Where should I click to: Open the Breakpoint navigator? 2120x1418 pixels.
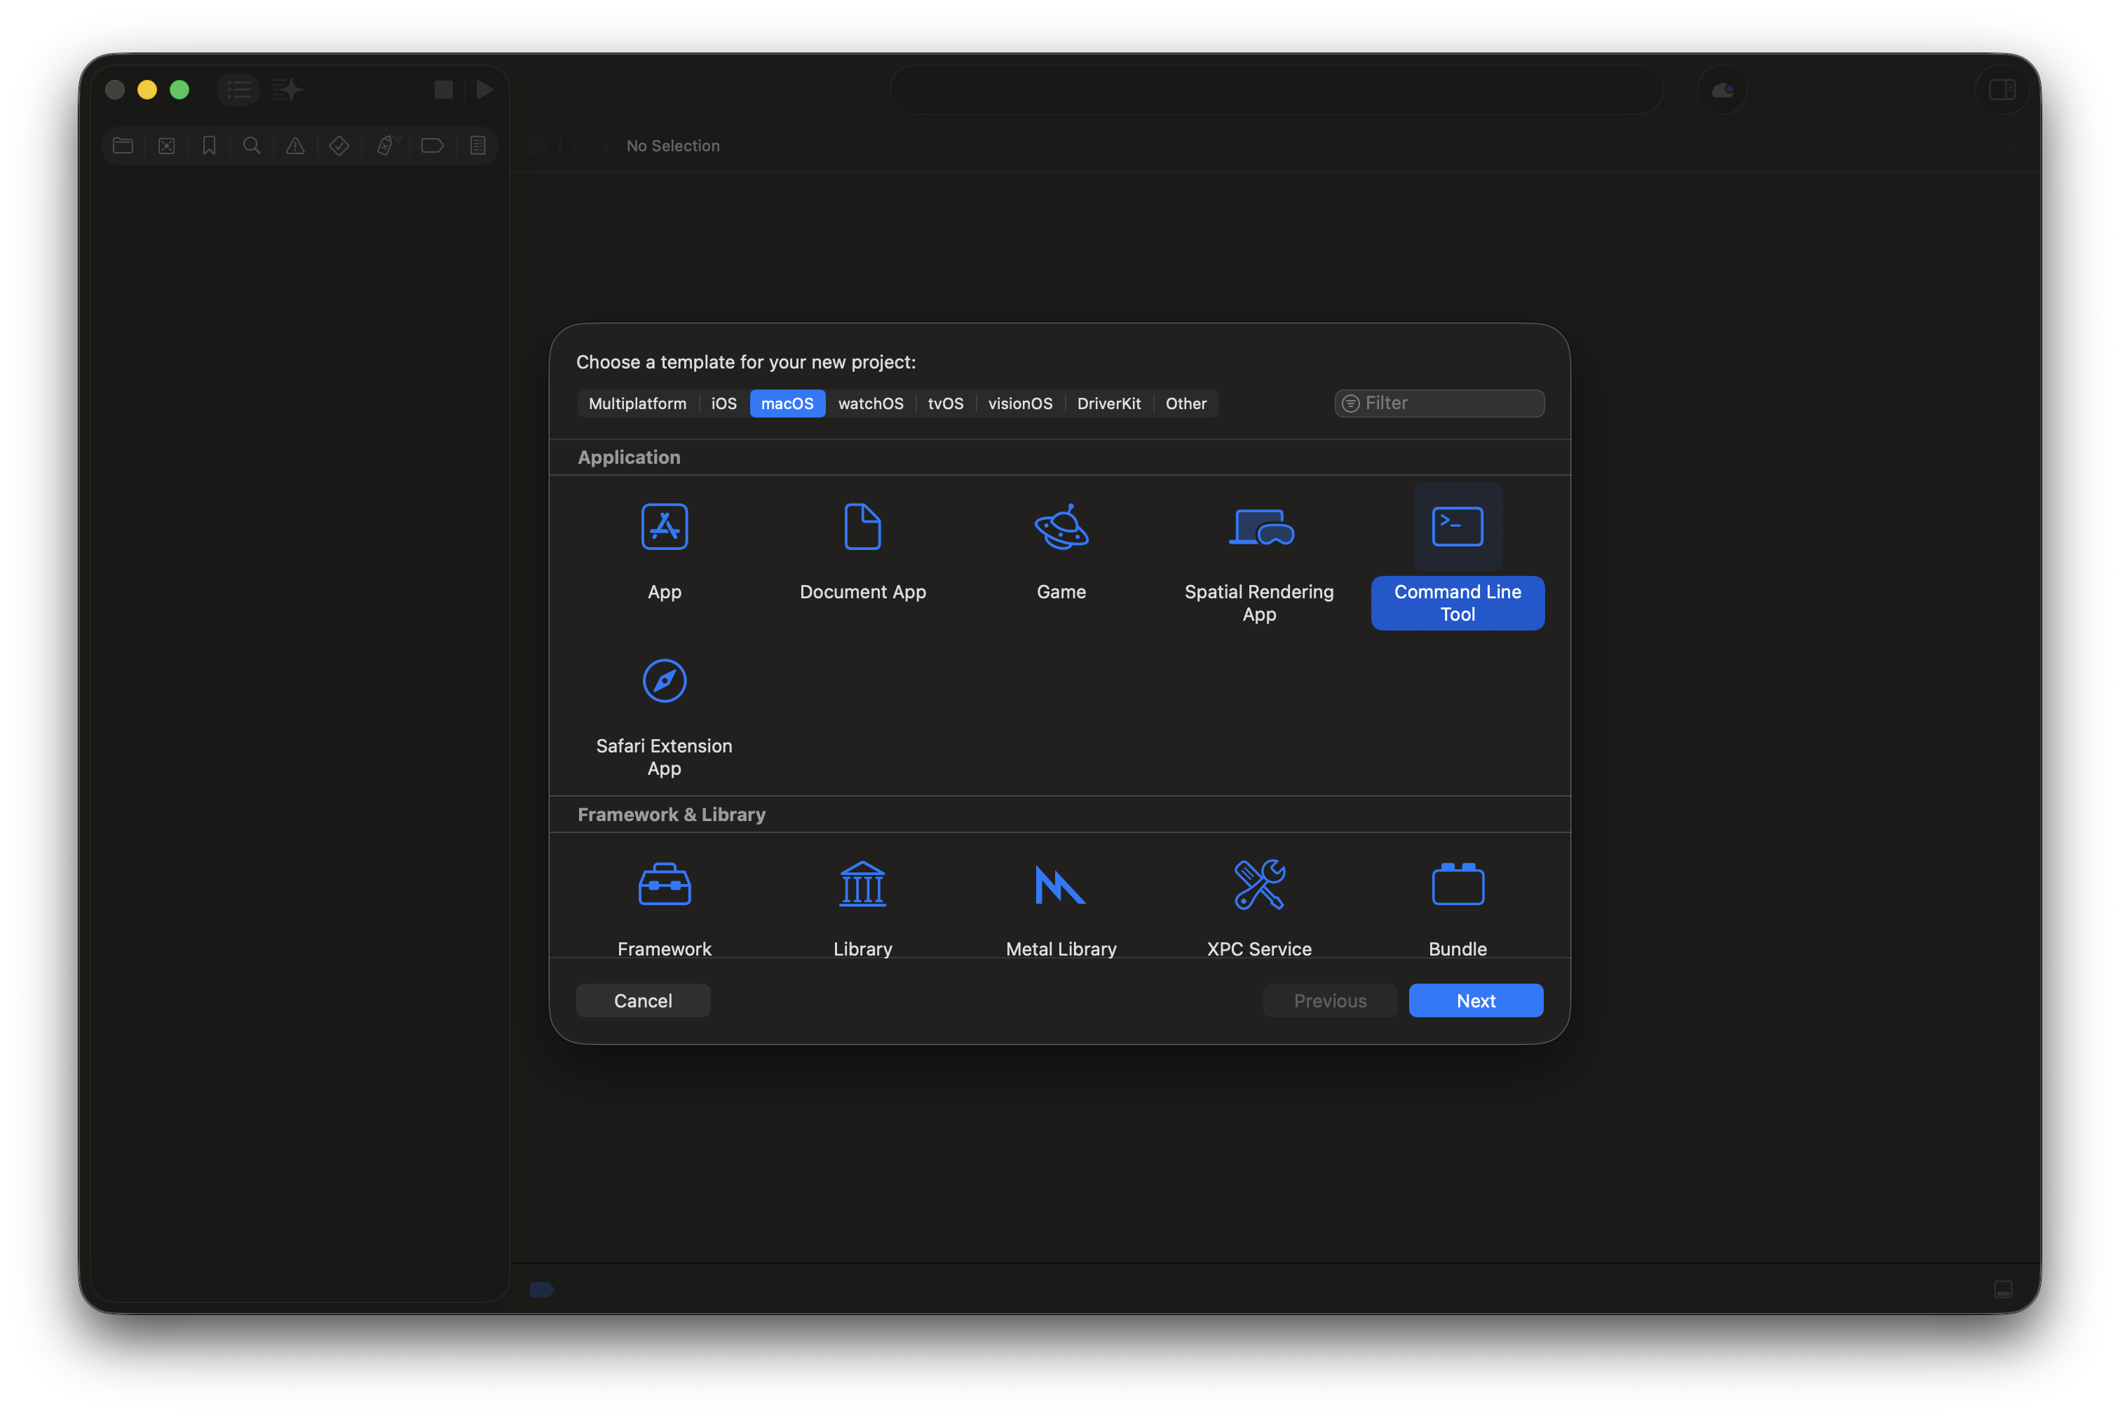pos(433,146)
